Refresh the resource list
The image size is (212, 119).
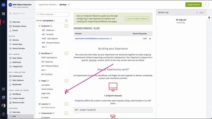pos(66,20)
